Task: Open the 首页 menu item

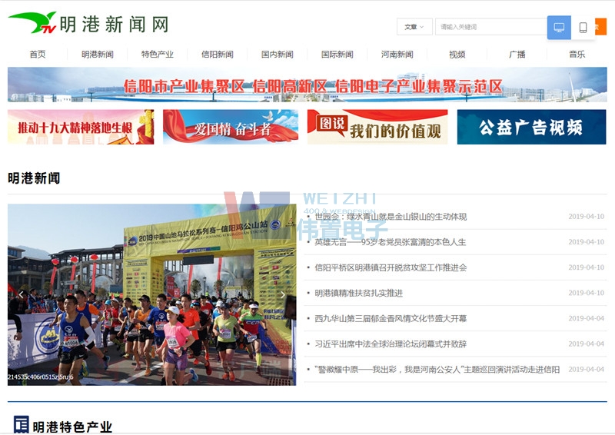Action: (x=38, y=55)
